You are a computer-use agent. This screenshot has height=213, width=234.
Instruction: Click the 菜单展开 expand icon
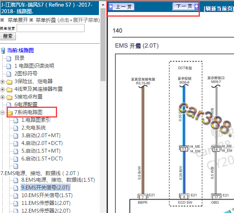tap(2, 20)
